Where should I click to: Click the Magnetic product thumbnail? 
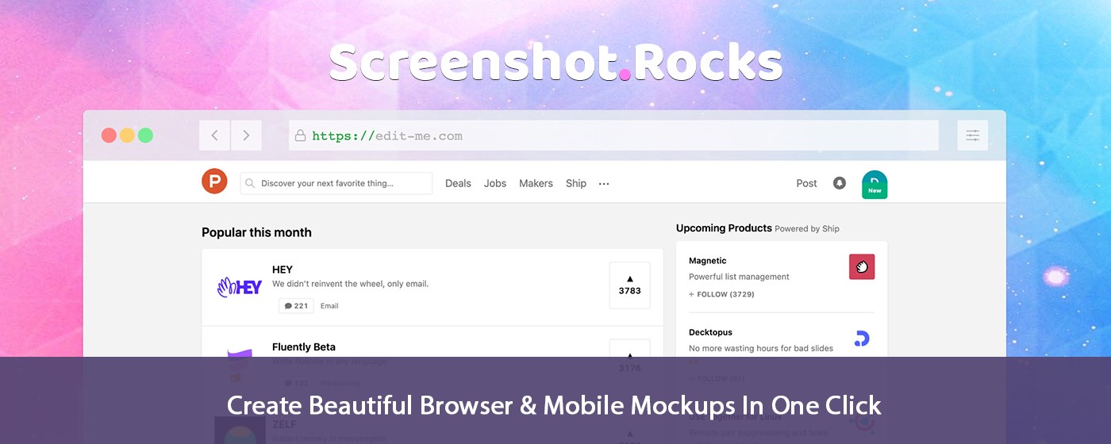coord(862,267)
